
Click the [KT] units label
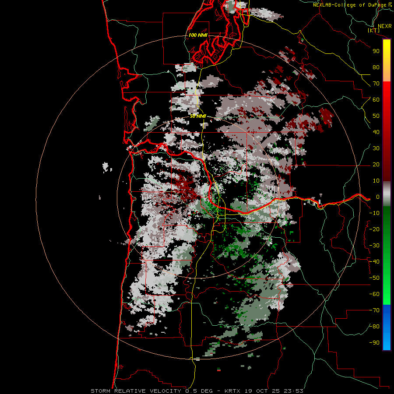point(373,30)
